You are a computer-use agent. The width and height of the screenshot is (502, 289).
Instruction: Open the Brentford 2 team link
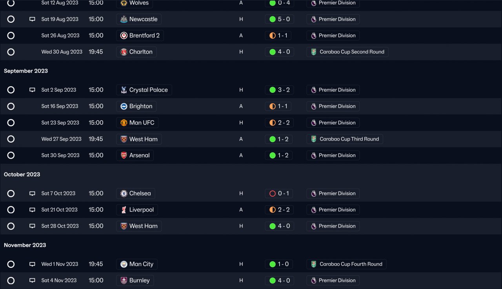click(x=144, y=36)
